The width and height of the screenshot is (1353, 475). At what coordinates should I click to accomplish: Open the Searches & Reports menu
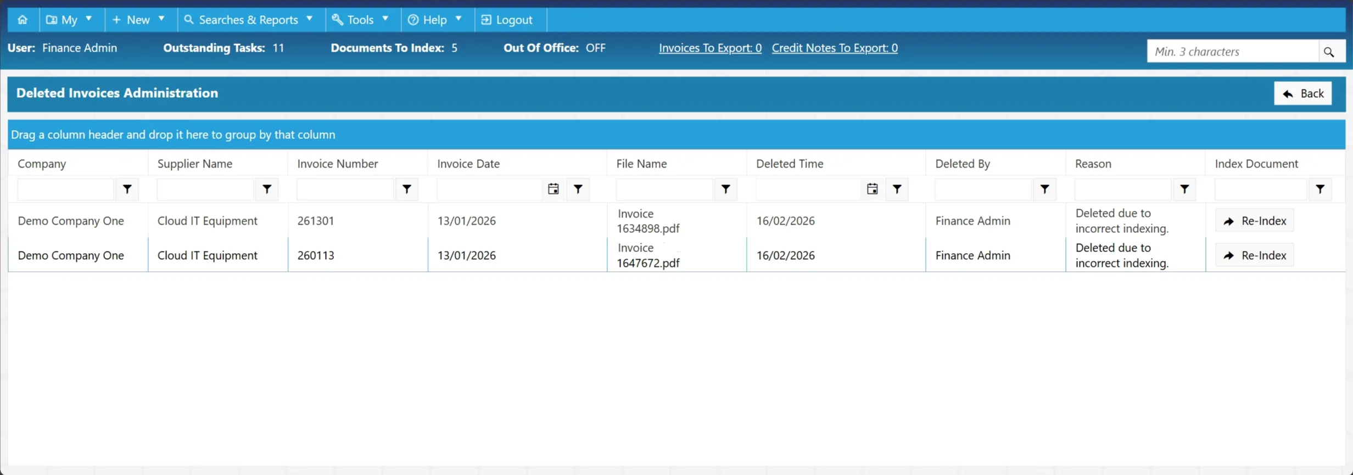point(251,20)
